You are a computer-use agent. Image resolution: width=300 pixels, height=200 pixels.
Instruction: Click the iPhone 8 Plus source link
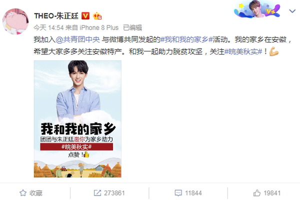(x=99, y=28)
